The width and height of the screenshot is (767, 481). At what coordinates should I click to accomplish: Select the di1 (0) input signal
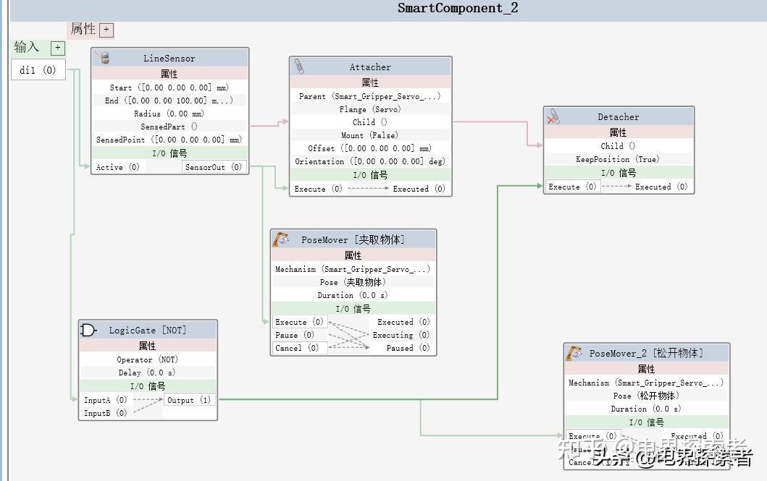click(38, 70)
